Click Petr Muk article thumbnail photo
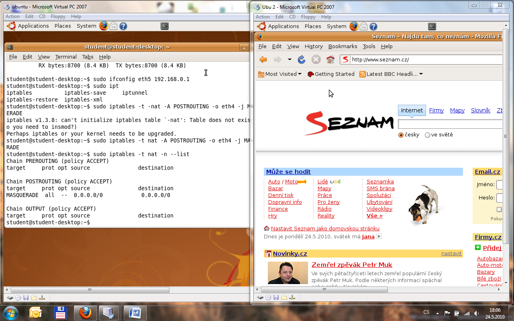The width and height of the screenshot is (514, 321). tap(288, 273)
